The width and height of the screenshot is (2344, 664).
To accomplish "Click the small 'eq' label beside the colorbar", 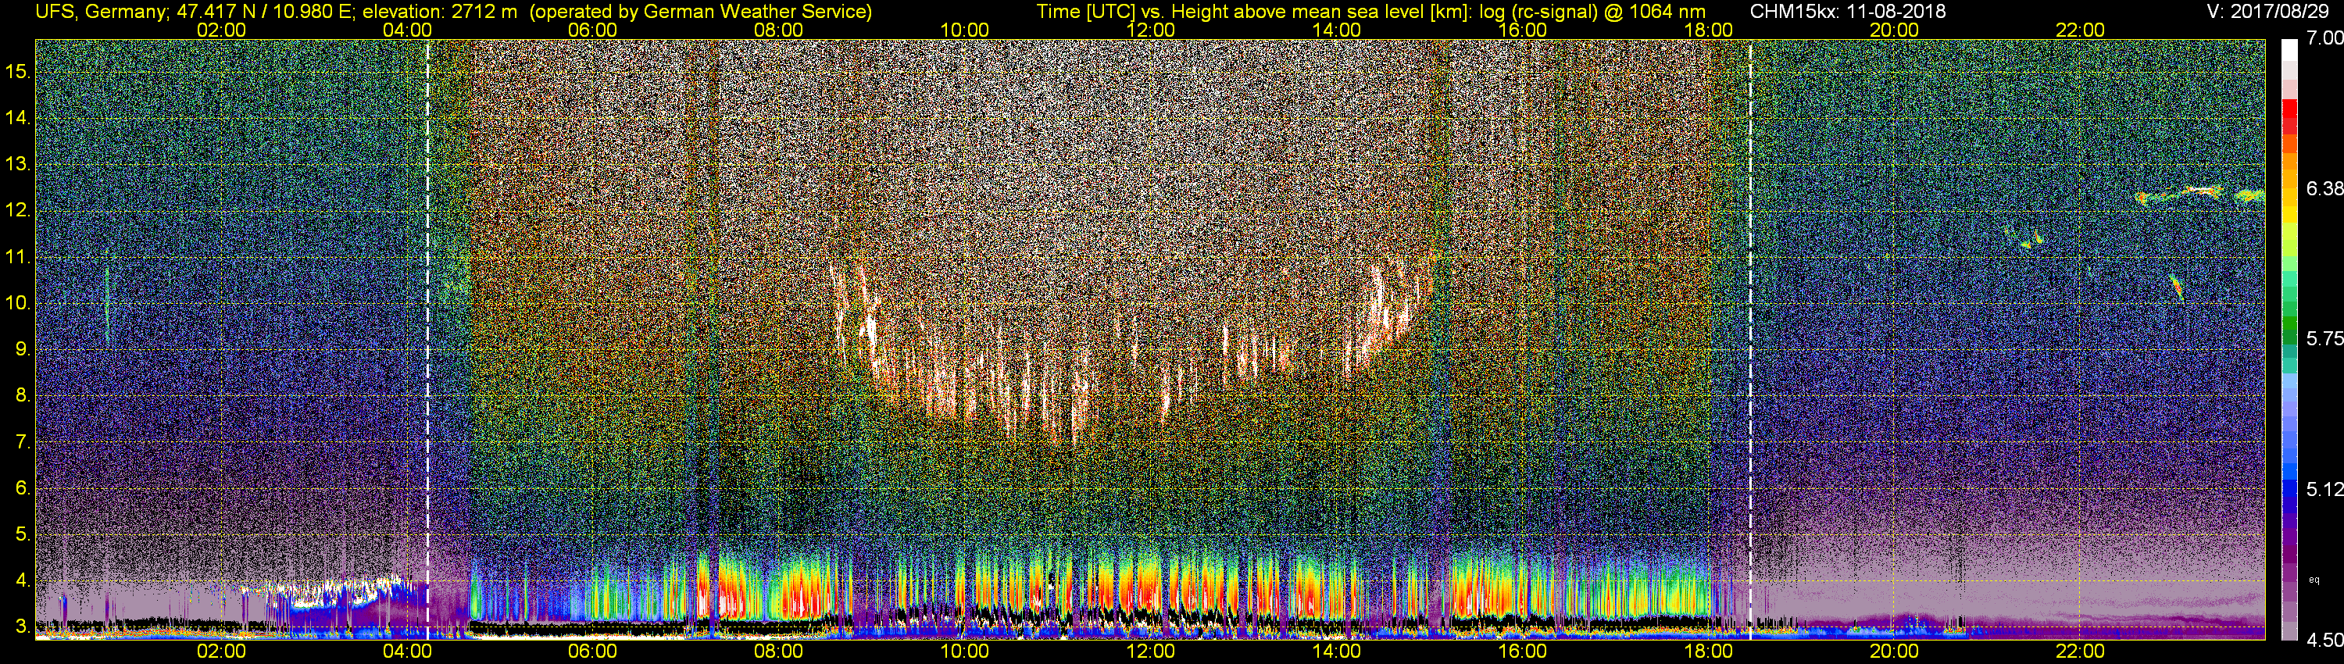I will (2314, 580).
